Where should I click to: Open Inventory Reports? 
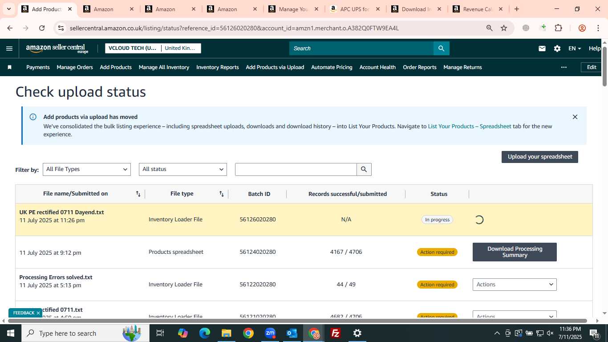tap(218, 67)
